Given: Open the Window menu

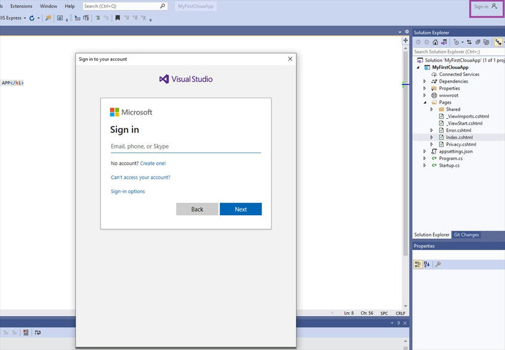Looking at the screenshot, I should pos(48,6).
